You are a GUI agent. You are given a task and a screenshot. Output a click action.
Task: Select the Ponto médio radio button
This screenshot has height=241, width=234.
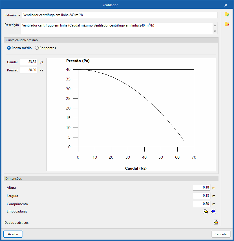(x=9, y=48)
